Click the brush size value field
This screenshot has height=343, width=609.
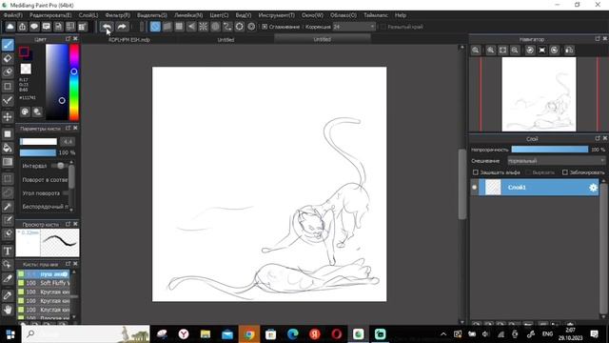(68, 142)
